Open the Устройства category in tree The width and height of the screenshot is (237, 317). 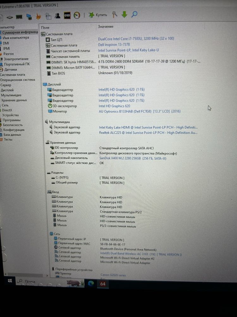point(10,115)
